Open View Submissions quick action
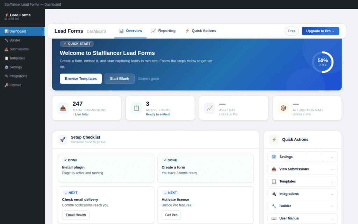Image resolution: width=358 pixels, height=224 pixels. tap(302, 169)
